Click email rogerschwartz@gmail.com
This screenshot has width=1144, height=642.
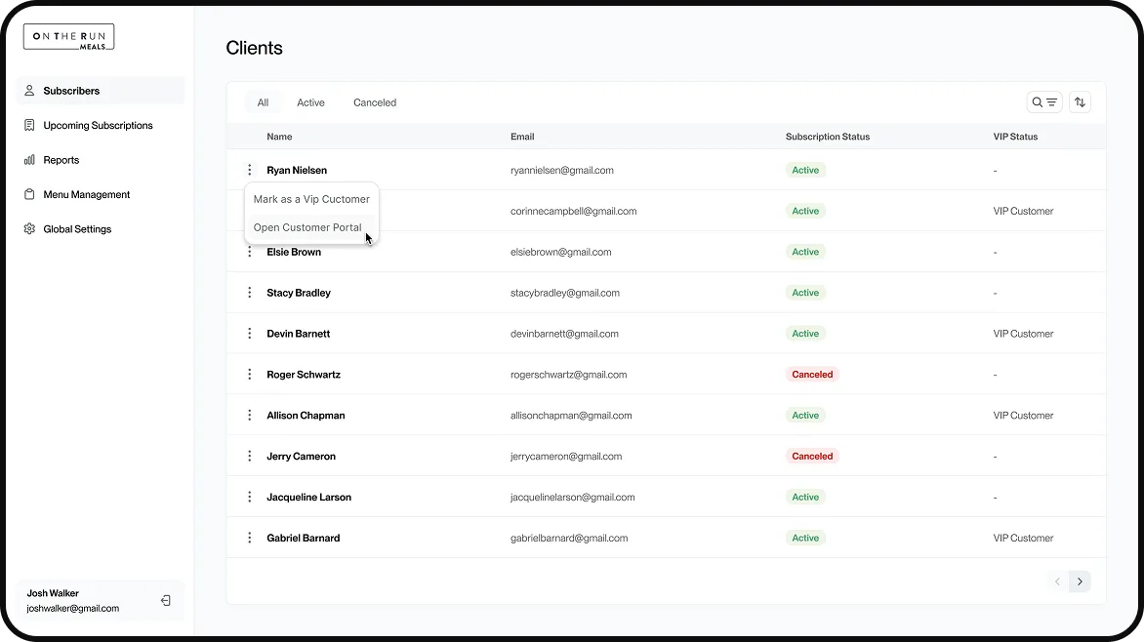pyautogui.click(x=568, y=375)
